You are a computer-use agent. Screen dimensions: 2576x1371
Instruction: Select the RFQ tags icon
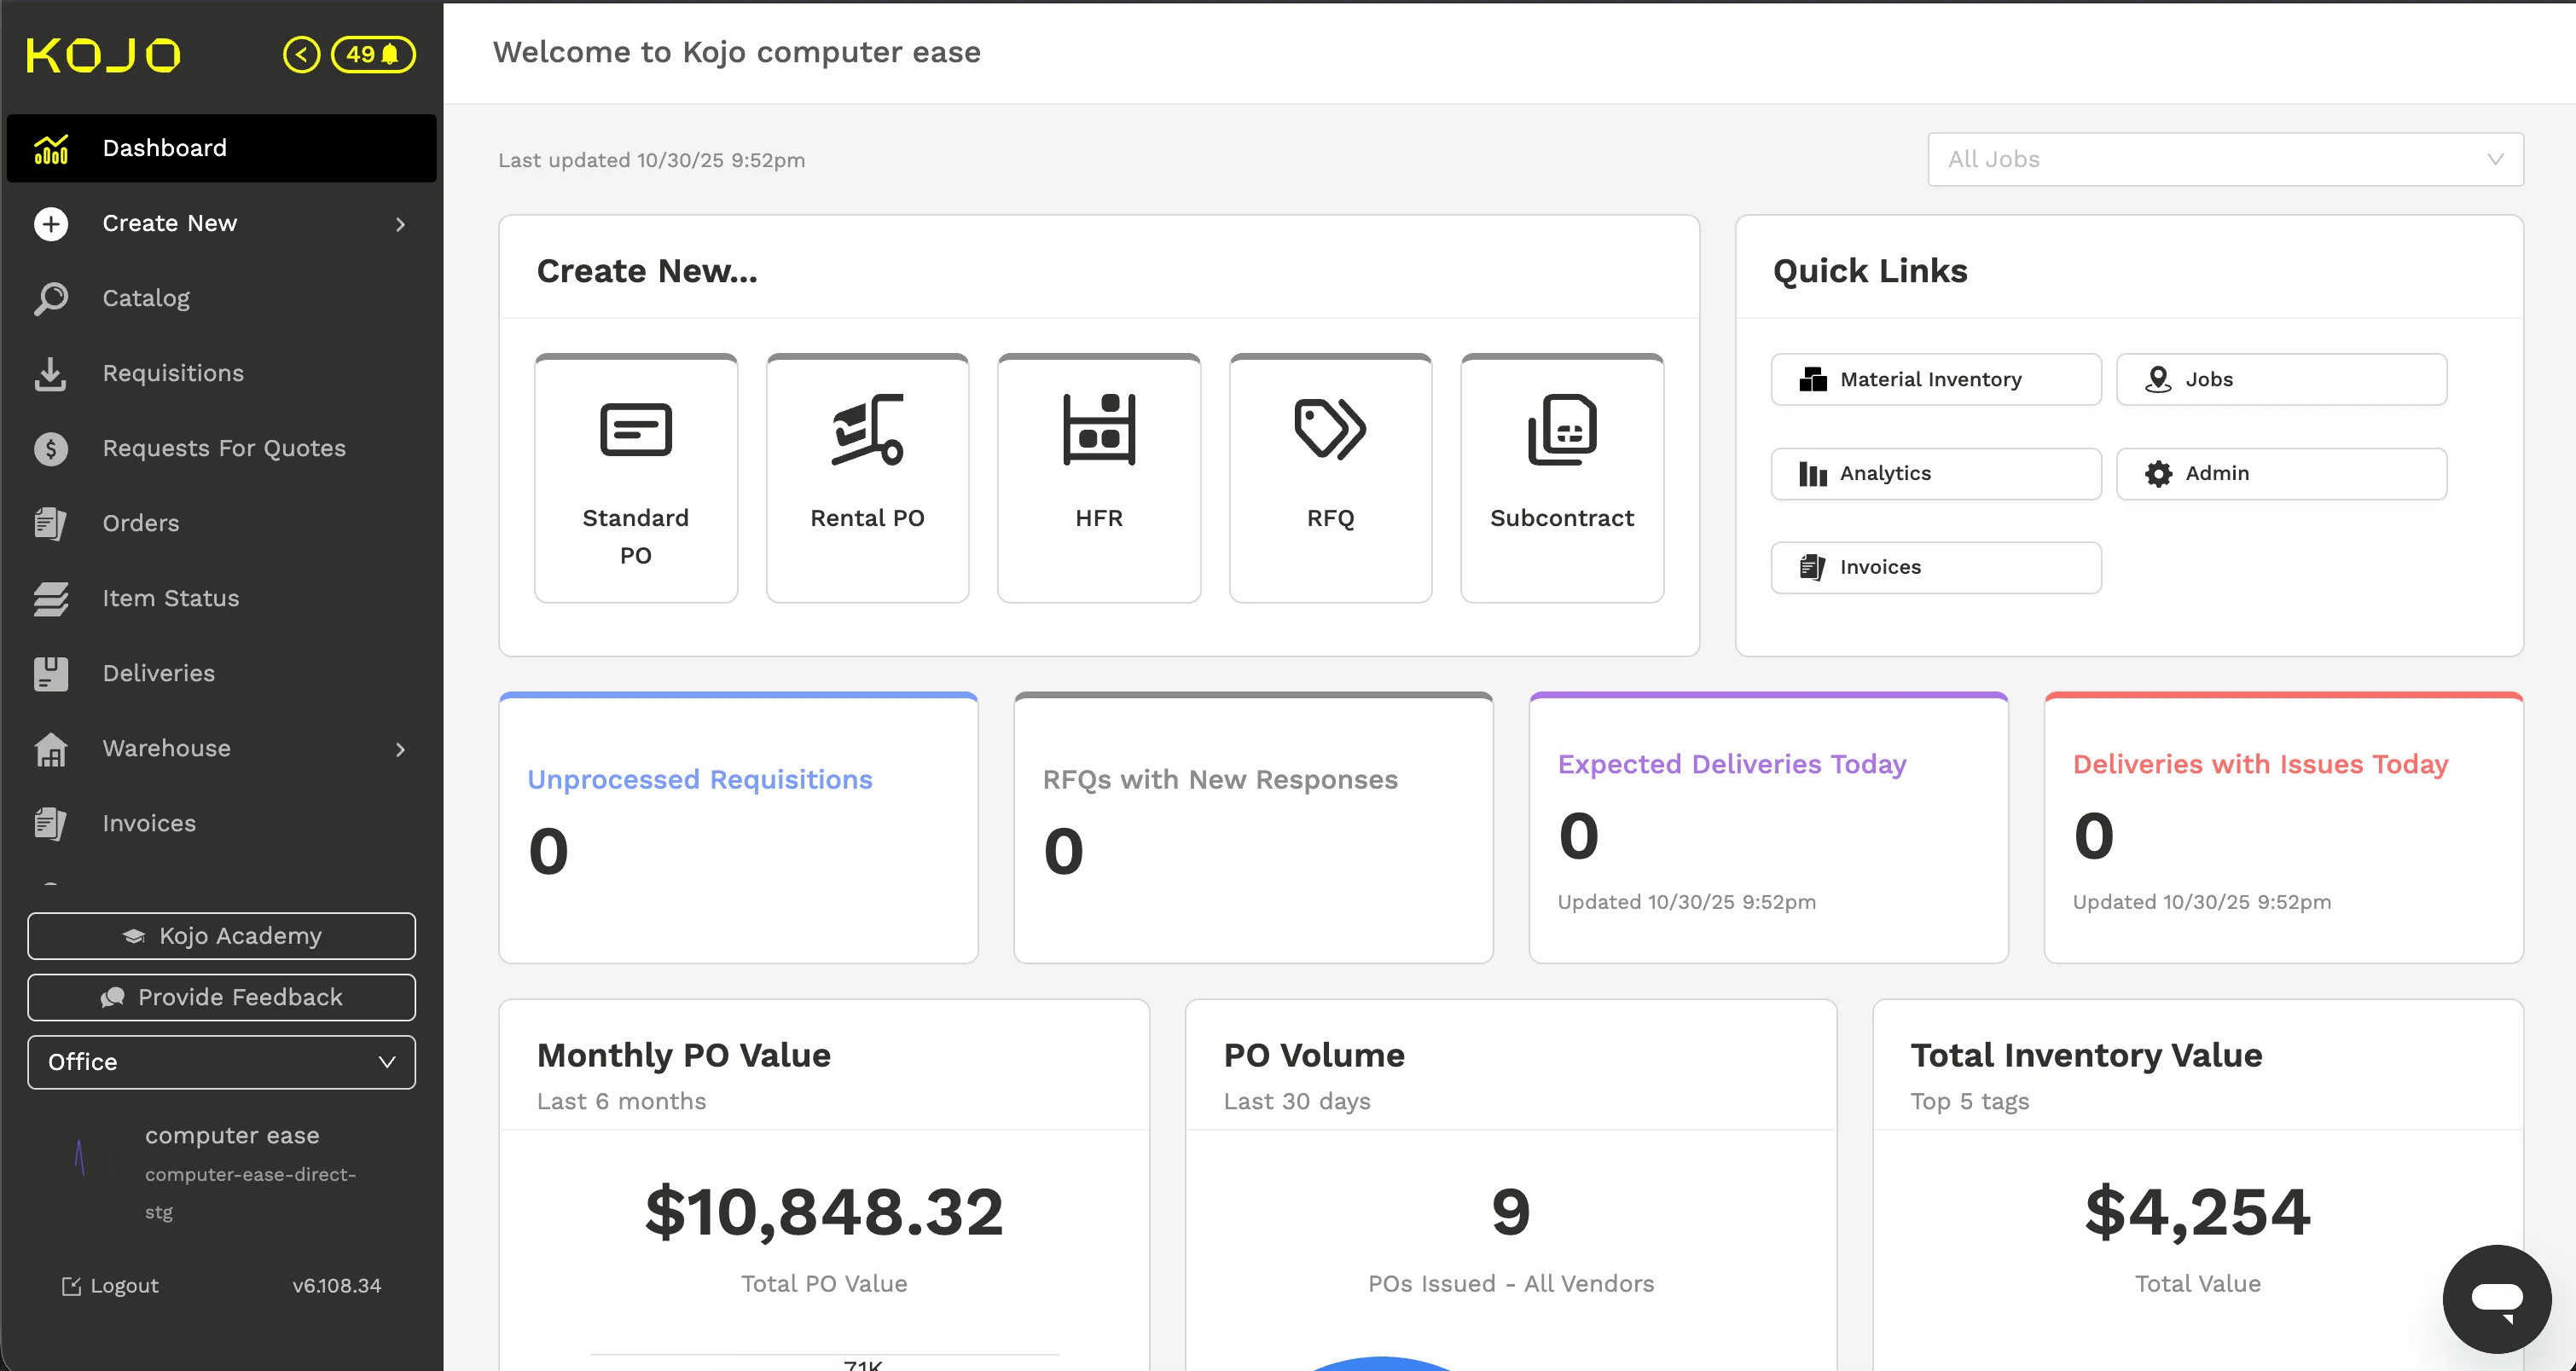pyautogui.click(x=1329, y=430)
